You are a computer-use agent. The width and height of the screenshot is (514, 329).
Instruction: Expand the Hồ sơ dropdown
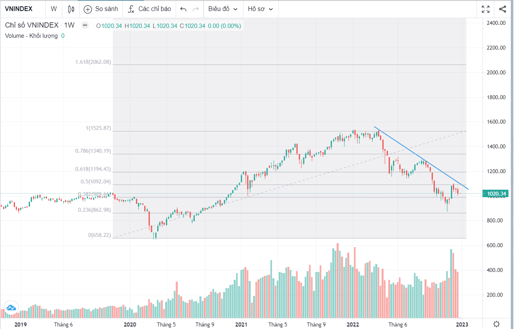[x=260, y=9]
